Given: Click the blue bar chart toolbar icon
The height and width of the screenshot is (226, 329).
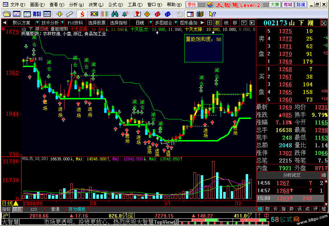Looking at the screenshot, I should pos(27,14).
